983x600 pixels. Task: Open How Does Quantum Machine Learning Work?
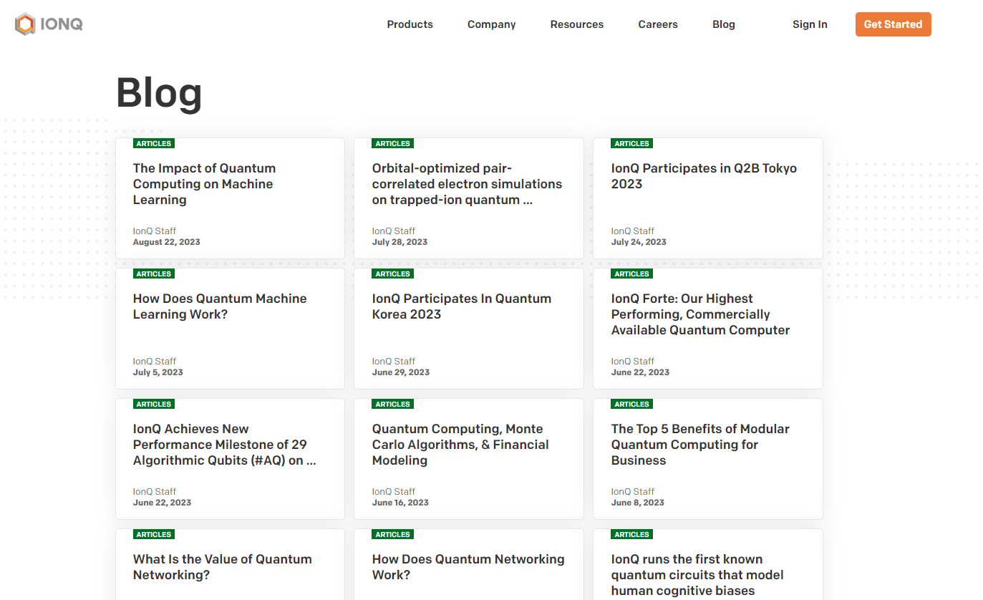(220, 306)
